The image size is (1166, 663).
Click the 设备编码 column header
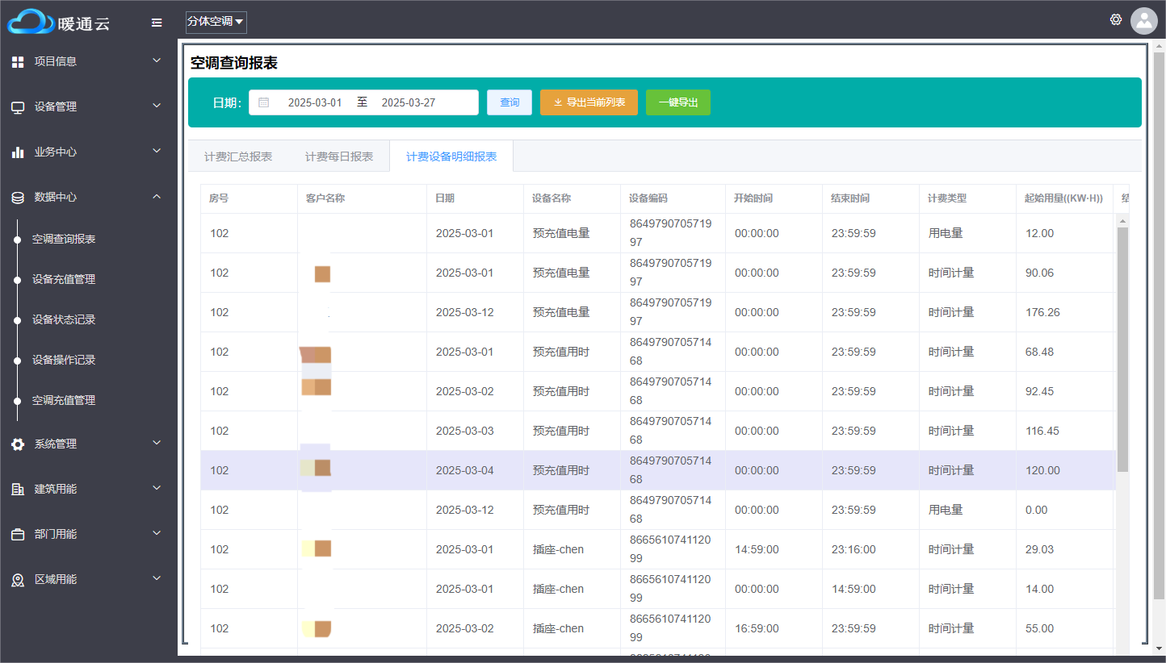point(673,198)
